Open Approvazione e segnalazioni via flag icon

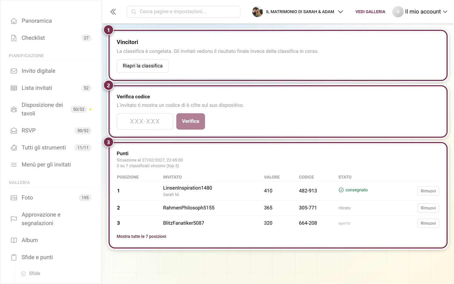[14, 219]
